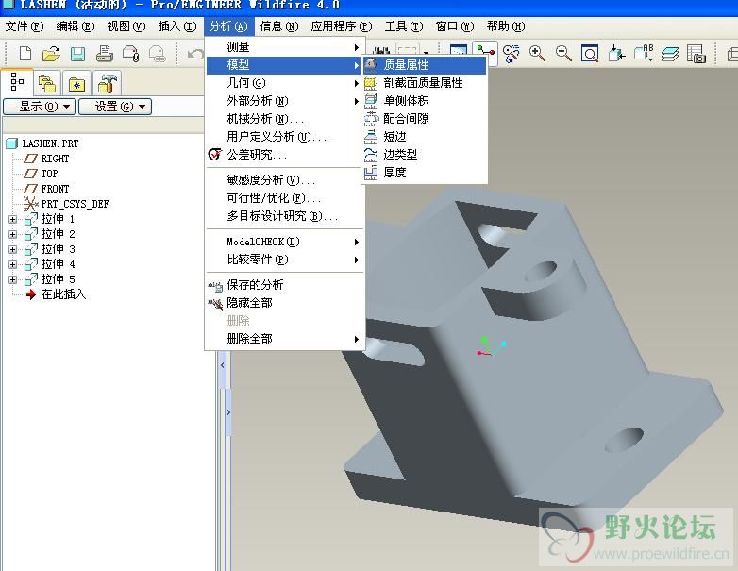Viewport: 738px width, 571px height.
Task: Open the 视图(V) menu
Action: (126, 26)
